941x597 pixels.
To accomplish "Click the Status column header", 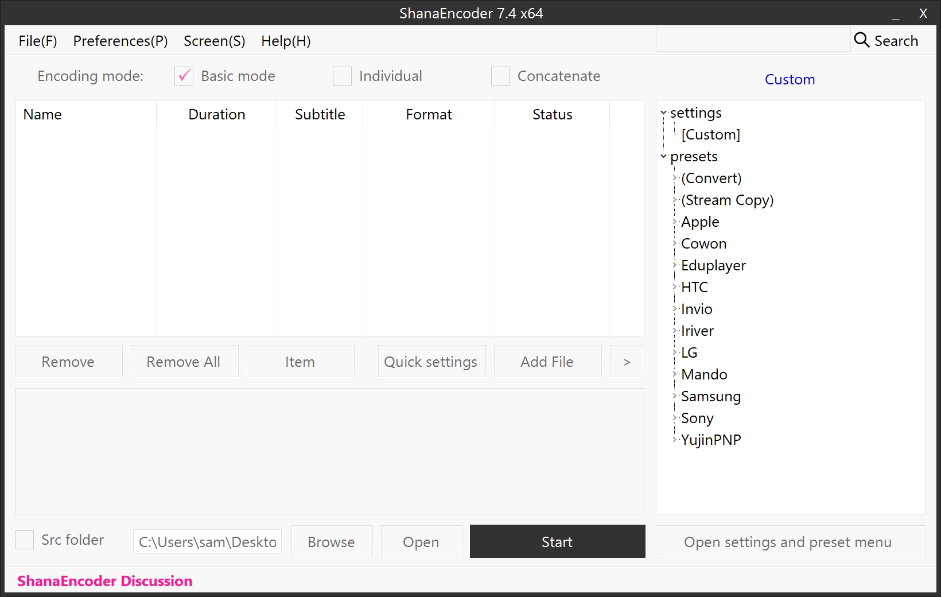I will click(553, 114).
